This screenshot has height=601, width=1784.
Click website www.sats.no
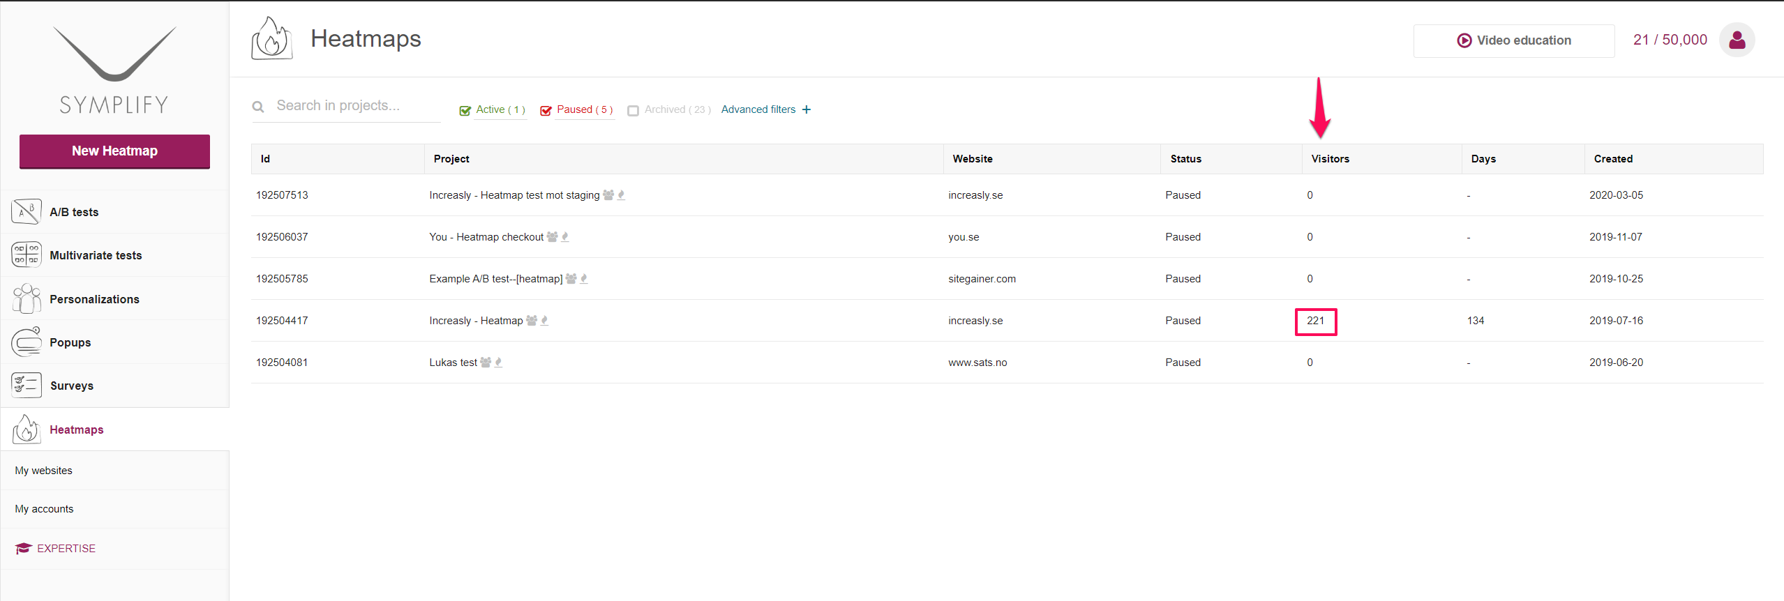977,363
